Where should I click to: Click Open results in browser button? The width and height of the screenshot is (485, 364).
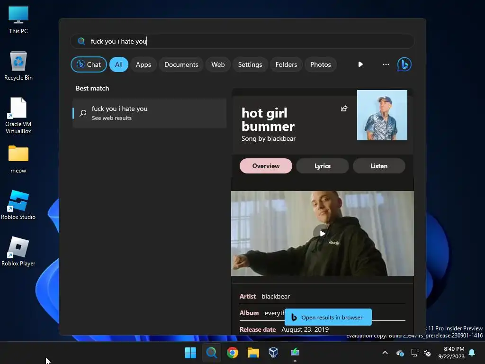[328, 317]
